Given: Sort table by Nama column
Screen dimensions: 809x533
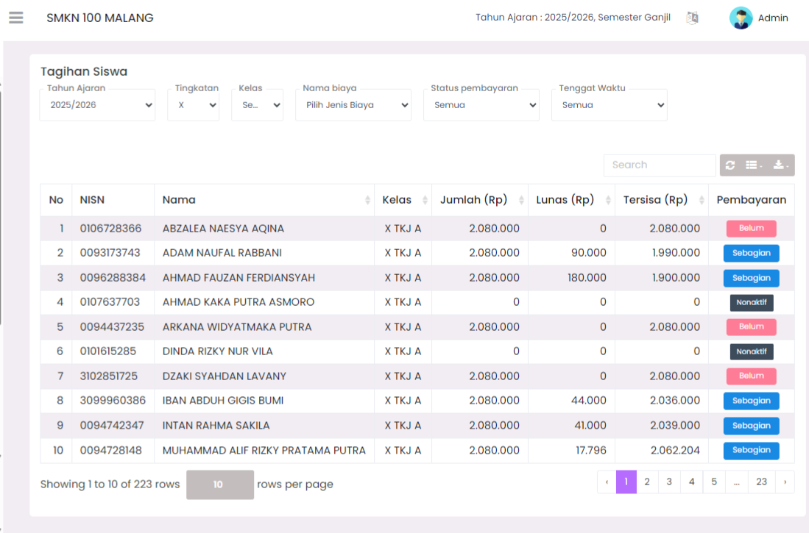Looking at the screenshot, I should tap(264, 200).
